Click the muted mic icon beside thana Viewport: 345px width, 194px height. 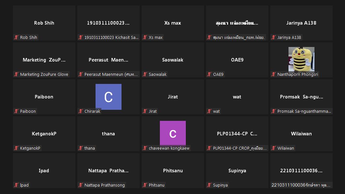(81, 148)
